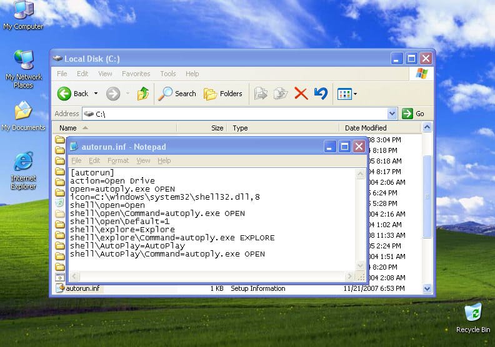Launch Internet Explorer from desktop
This screenshot has height=347, width=495.
click(x=23, y=170)
